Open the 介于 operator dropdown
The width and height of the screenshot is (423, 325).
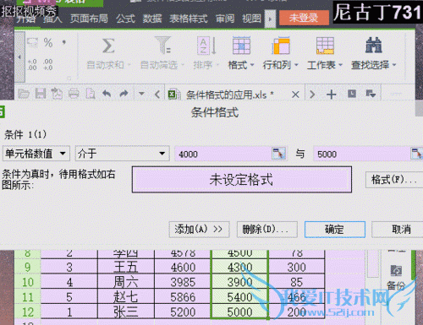coord(122,154)
